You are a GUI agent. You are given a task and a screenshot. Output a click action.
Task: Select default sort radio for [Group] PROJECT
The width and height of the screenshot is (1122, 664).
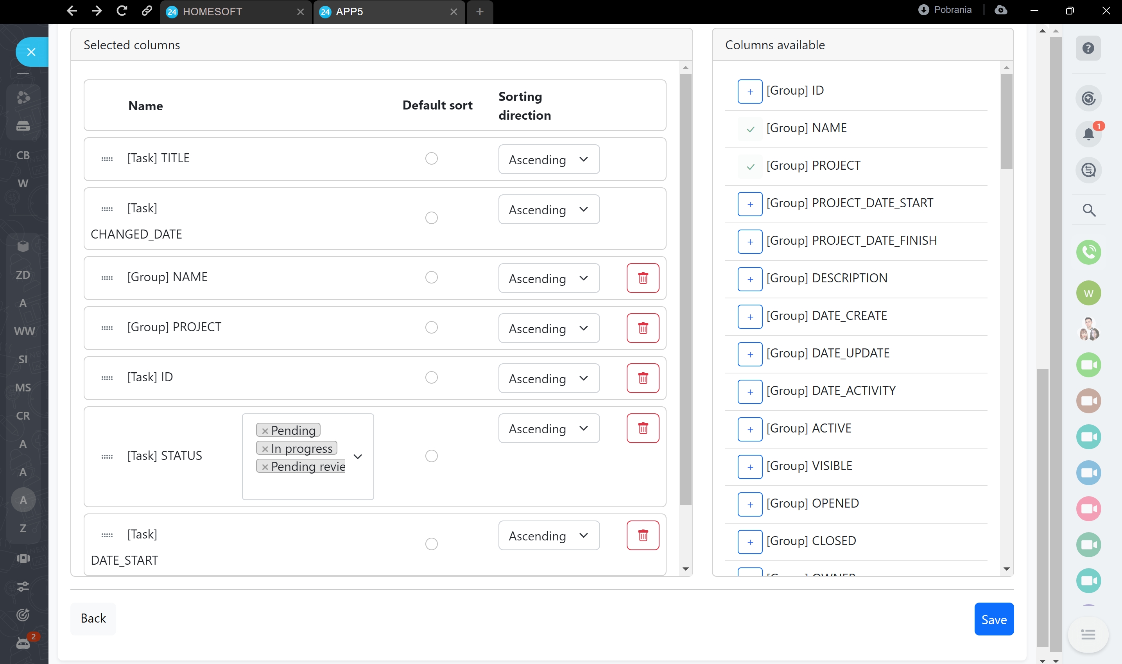[431, 328]
